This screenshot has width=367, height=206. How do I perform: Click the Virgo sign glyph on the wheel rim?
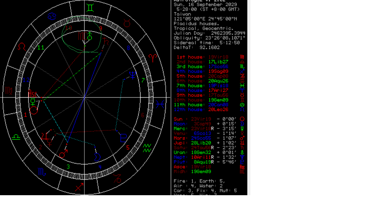click(x=9, y=91)
